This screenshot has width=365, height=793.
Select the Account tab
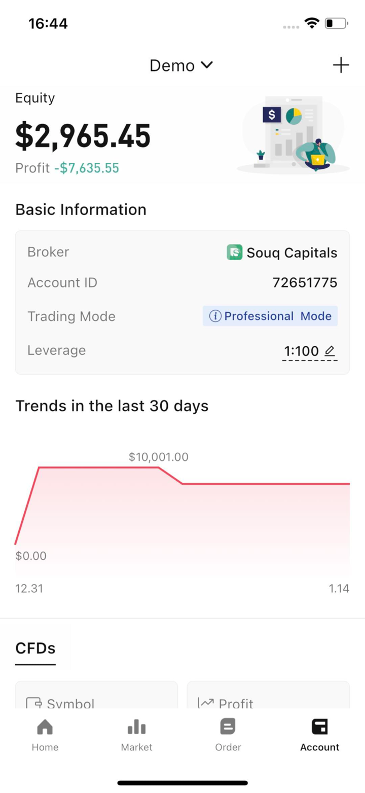pyautogui.click(x=319, y=735)
